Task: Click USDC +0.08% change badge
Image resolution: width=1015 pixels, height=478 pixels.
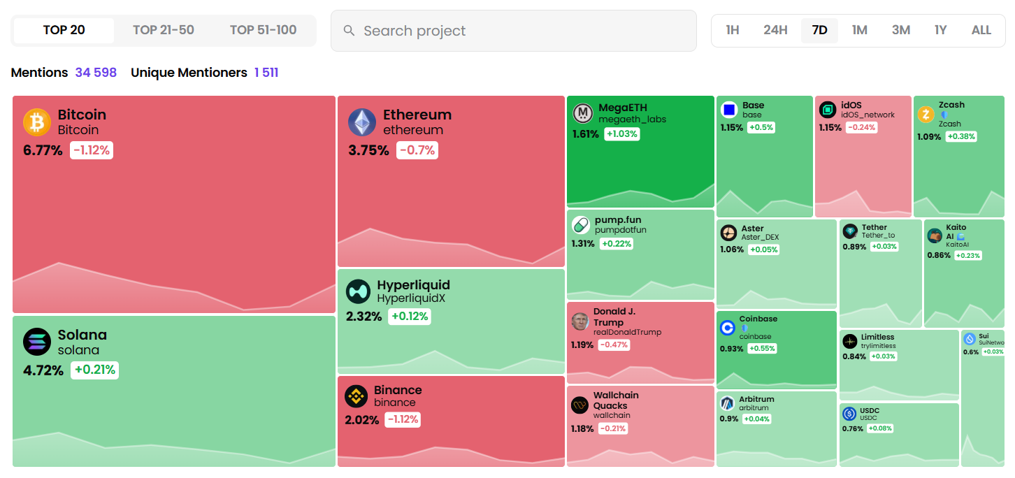Action: (x=881, y=428)
